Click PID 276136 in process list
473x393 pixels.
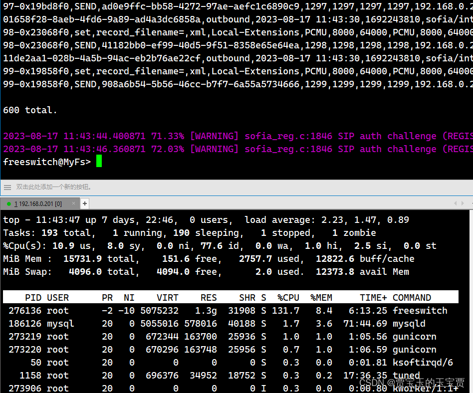pyautogui.click(x=25, y=311)
